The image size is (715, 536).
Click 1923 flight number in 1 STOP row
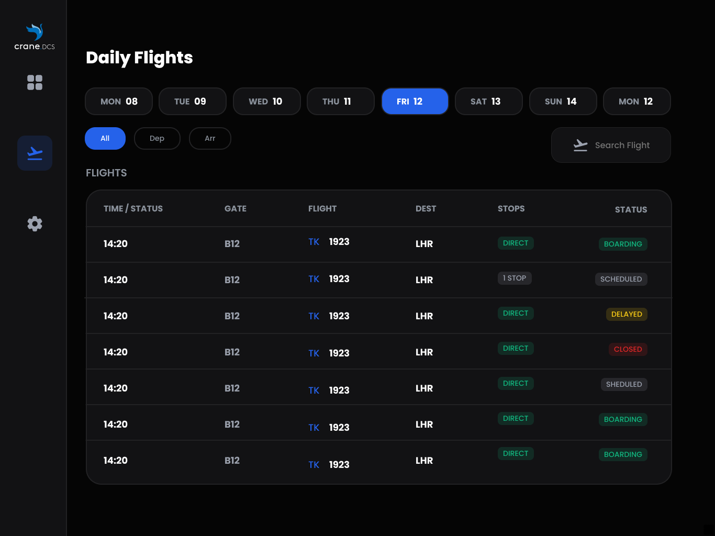click(339, 279)
